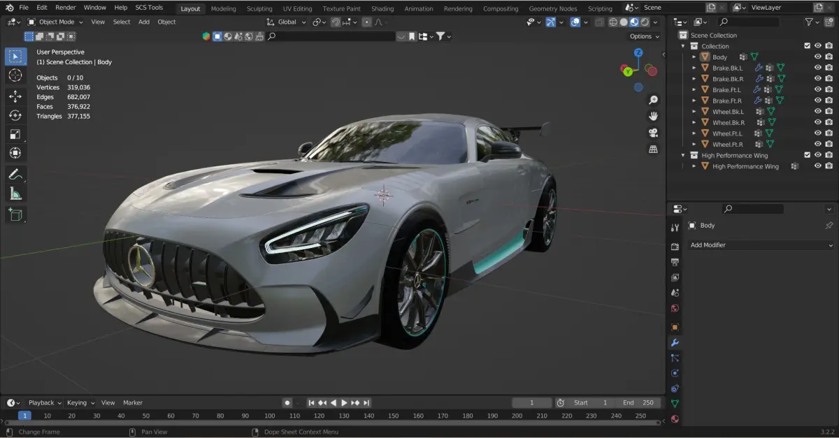The width and height of the screenshot is (839, 438).
Task: Pin the Body properties with the pin icon
Action: (829, 226)
